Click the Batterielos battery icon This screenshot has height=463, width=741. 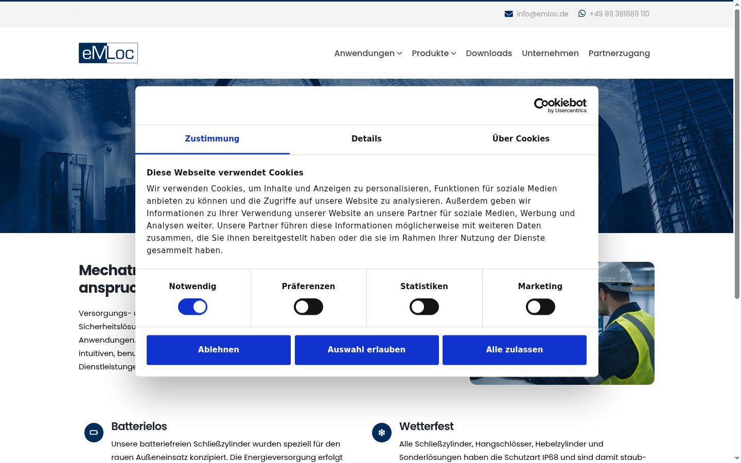pyautogui.click(x=94, y=433)
